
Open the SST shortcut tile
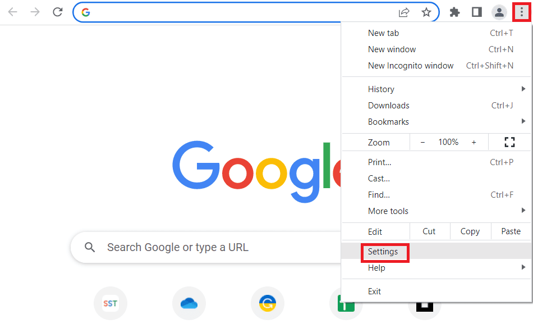110,304
